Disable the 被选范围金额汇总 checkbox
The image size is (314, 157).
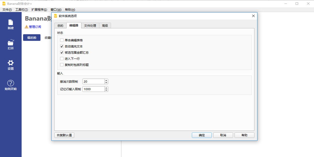[x=62, y=53]
